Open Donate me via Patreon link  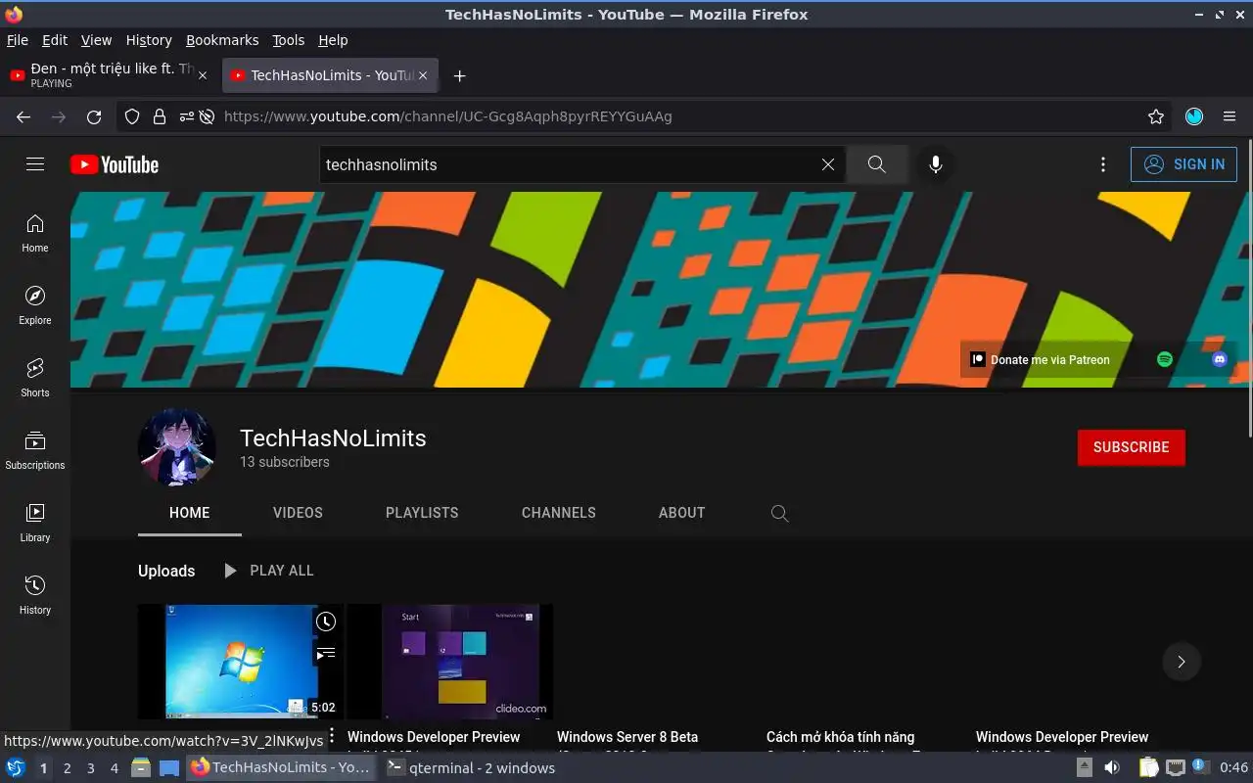1041,359
